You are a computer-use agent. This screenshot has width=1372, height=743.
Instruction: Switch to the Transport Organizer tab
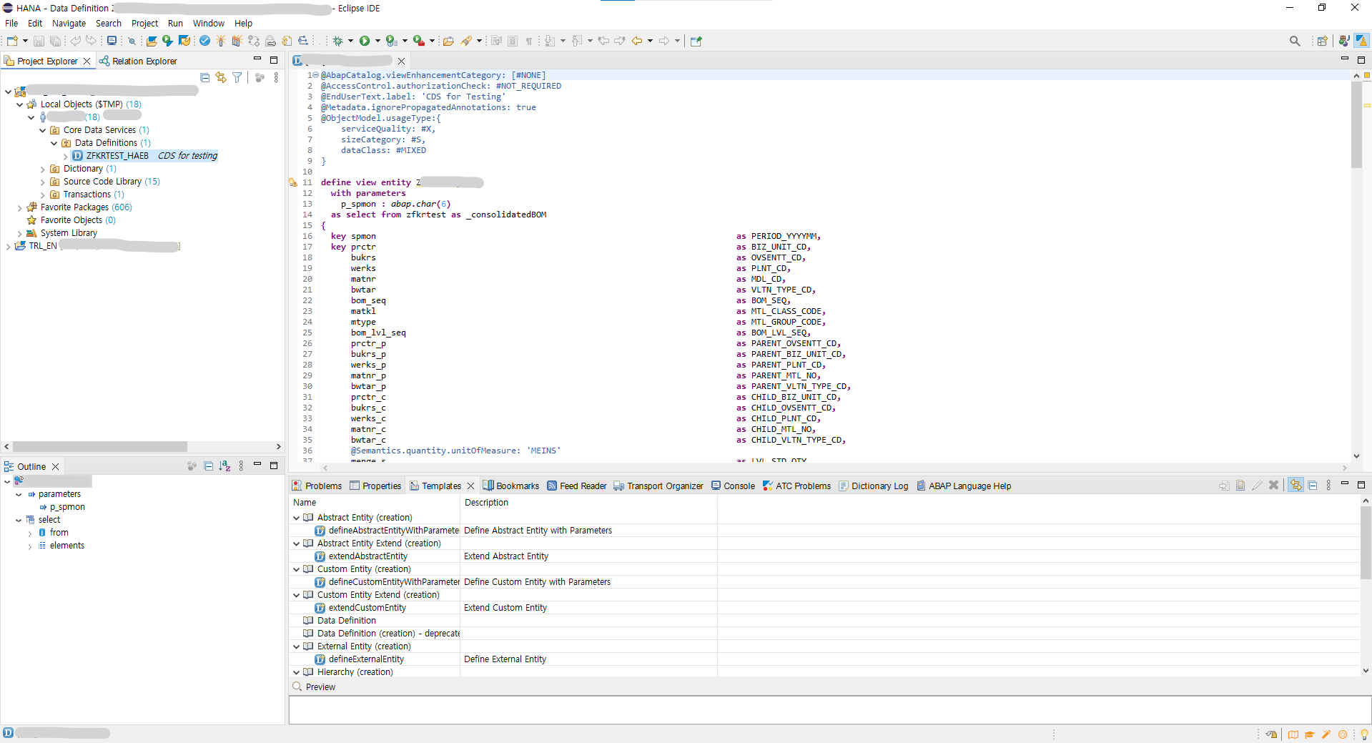click(x=664, y=486)
